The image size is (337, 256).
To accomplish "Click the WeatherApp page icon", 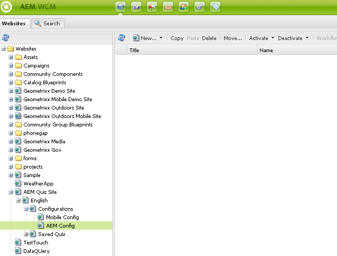I will click(18, 183).
